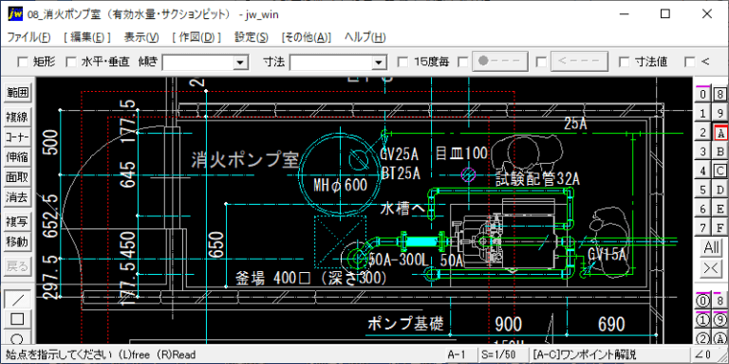Open the 傾き angle dropdown
The height and width of the screenshot is (364, 729).
click(x=240, y=63)
